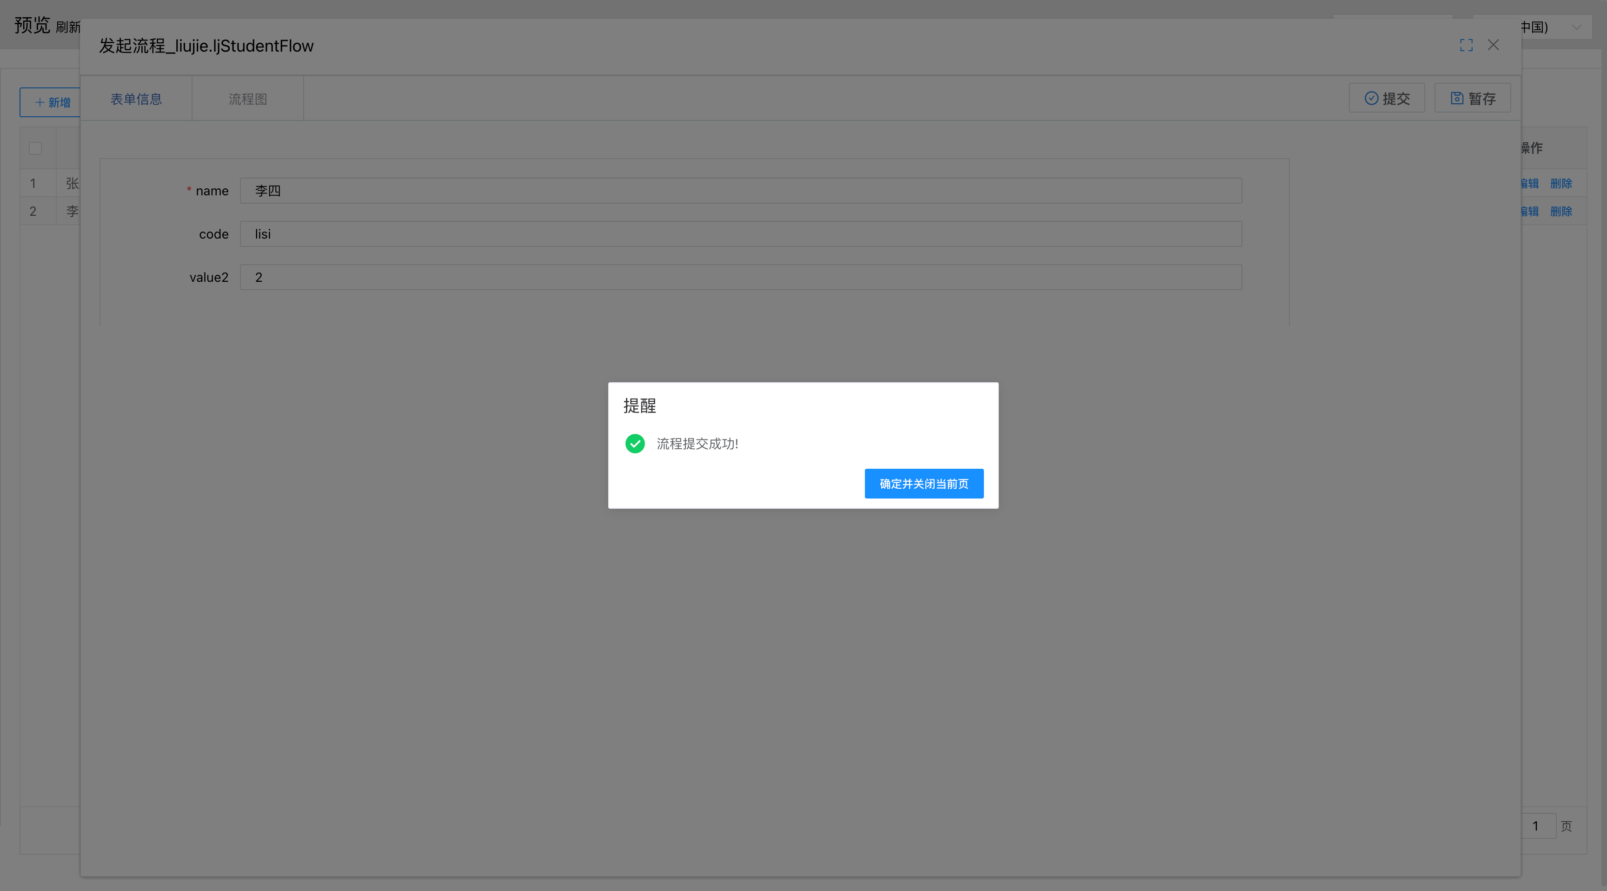Click into the value2 input field
1607x891 pixels.
point(740,277)
